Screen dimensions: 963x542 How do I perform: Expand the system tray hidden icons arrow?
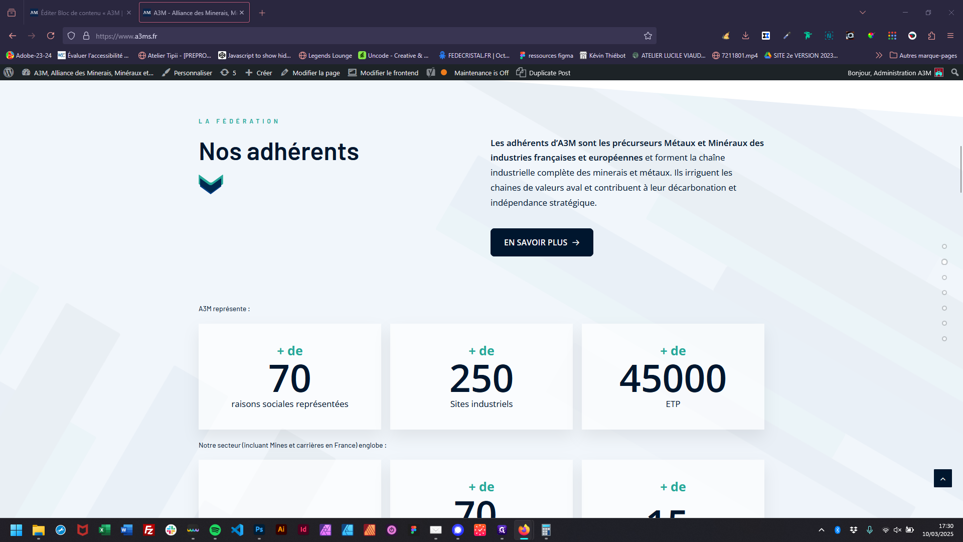coord(822,530)
